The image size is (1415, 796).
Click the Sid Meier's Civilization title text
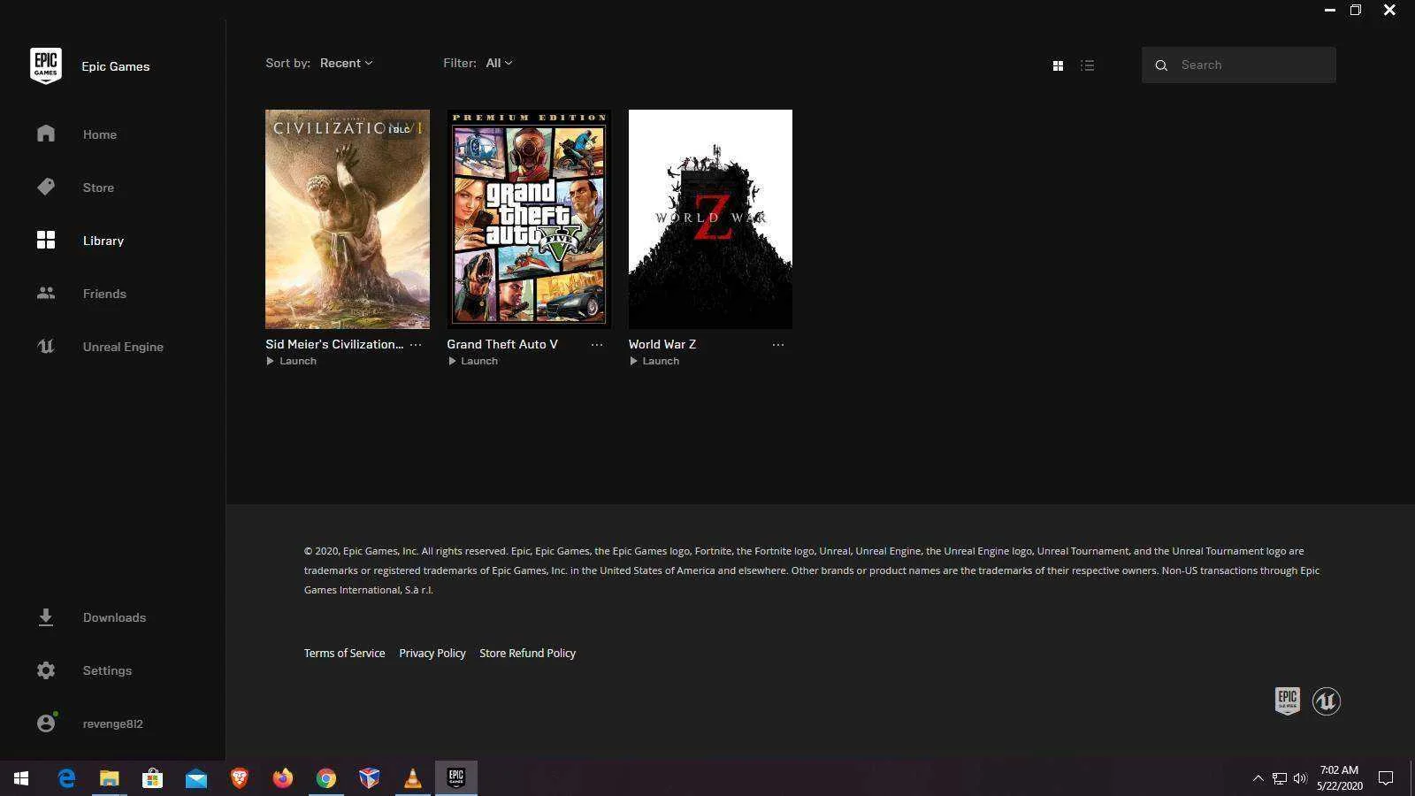coord(334,344)
